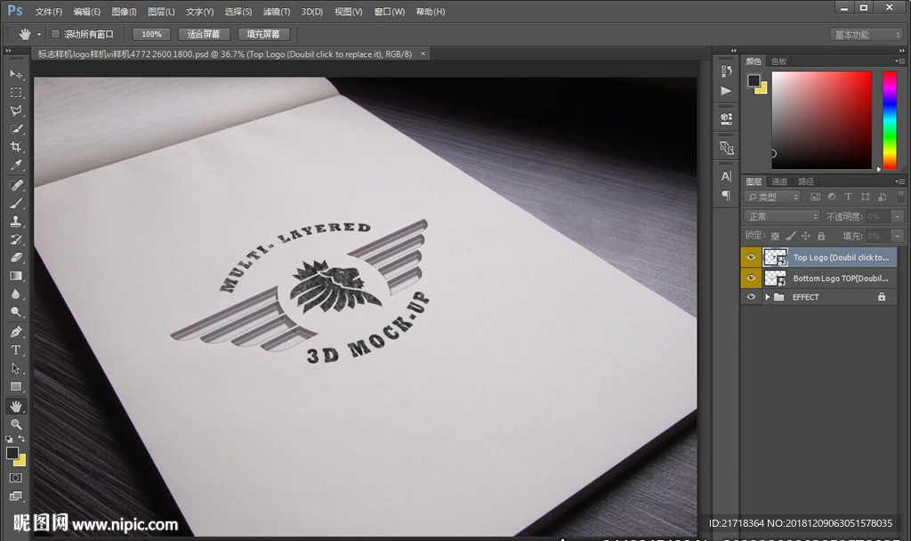
Task: Click the 100% zoom button
Action: (x=151, y=35)
